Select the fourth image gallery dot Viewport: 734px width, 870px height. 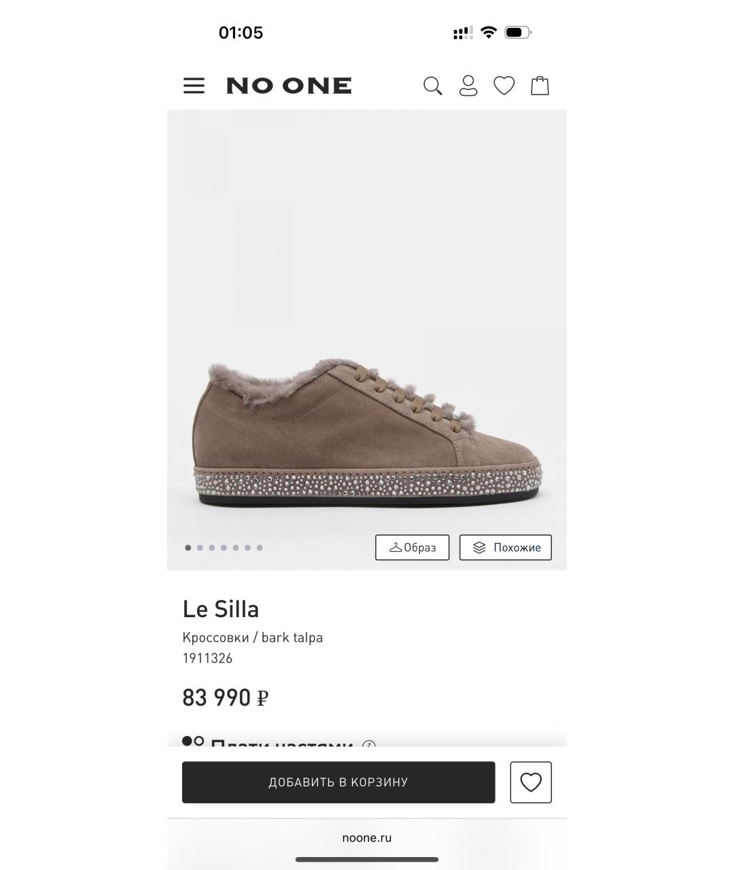click(224, 547)
